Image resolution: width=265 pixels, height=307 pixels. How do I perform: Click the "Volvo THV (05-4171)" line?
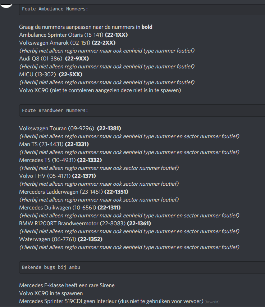click(x=45, y=176)
